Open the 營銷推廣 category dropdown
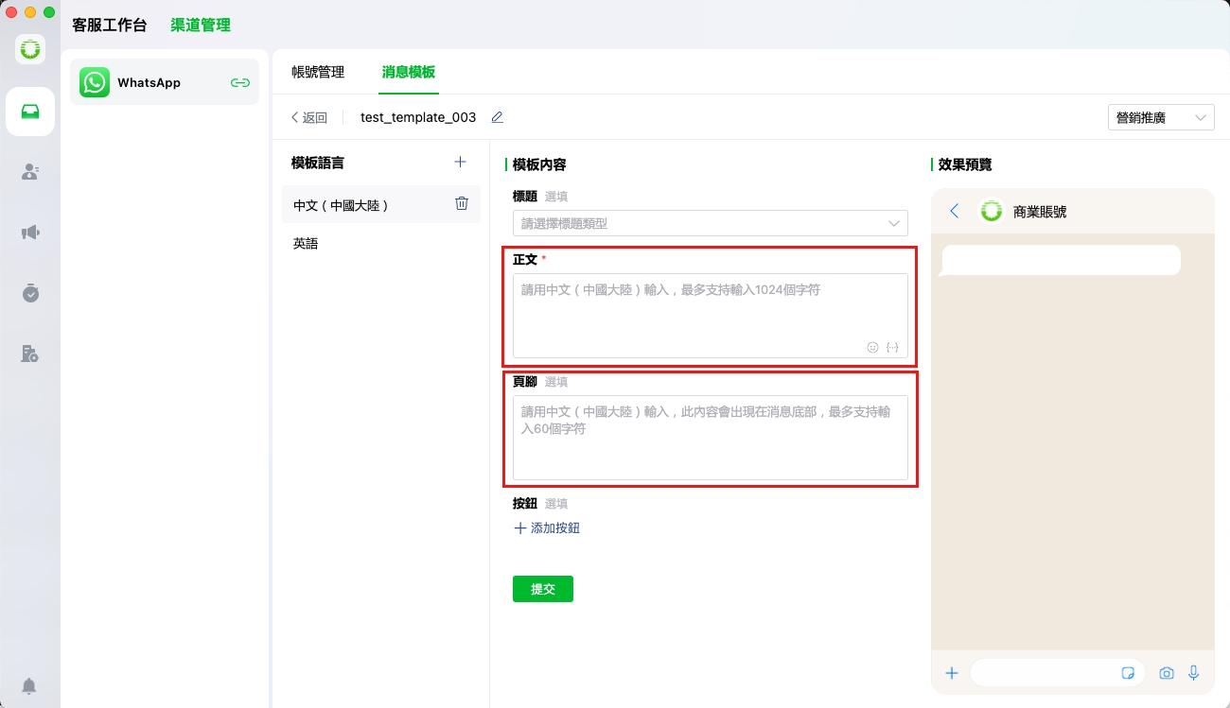Image resolution: width=1230 pixels, height=708 pixels. [1161, 117]
